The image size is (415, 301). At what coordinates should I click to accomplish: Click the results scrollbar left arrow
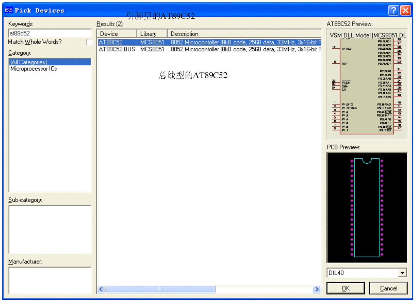click(x=101, y=289)
